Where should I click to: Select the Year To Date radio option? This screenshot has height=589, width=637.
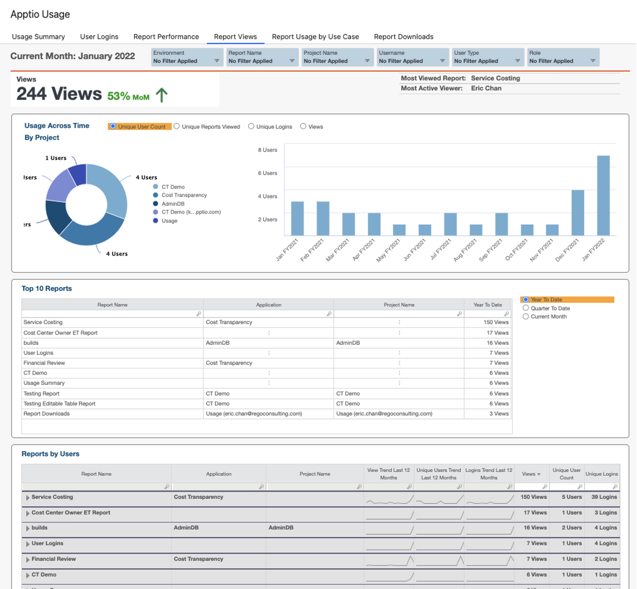(526, 299)
